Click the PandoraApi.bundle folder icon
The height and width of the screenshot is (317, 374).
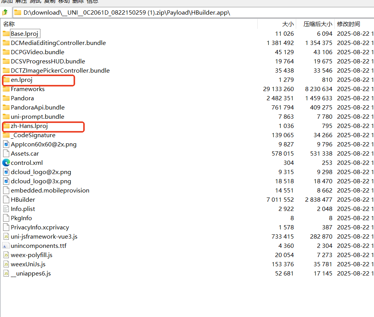pyautogui.click(x=6, y=108)
